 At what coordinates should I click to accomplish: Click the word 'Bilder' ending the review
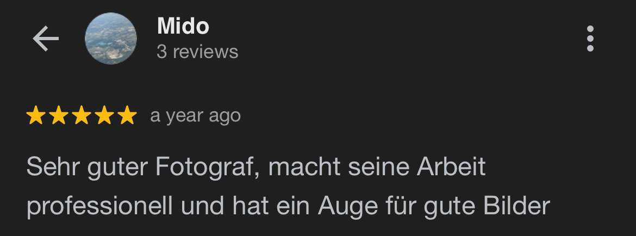tap(516, 205)
